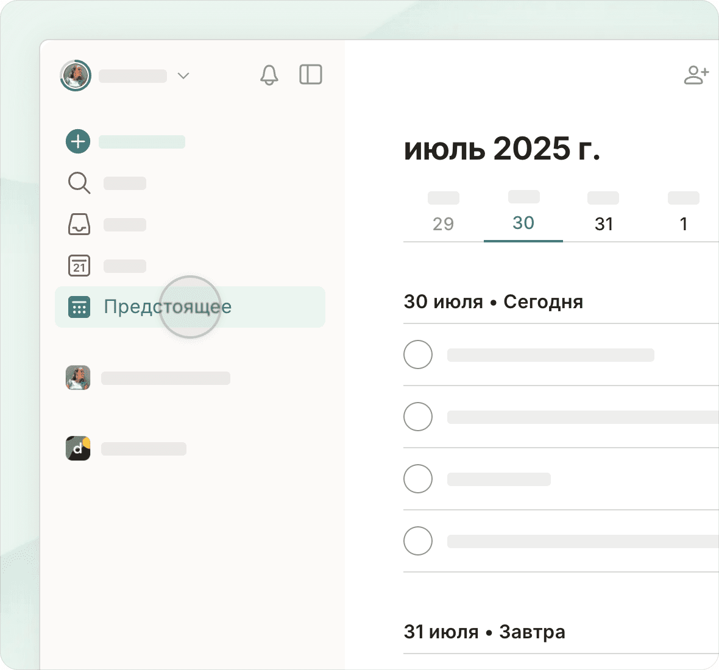Click the Предстоящее calendar grid icon
719x670 pixels.
click(x=79, y=307)
